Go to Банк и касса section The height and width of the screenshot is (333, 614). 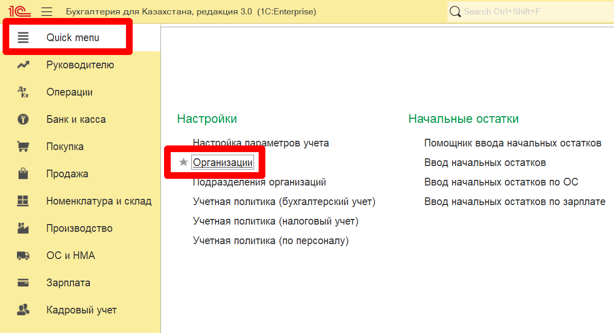tap(76, 119)
